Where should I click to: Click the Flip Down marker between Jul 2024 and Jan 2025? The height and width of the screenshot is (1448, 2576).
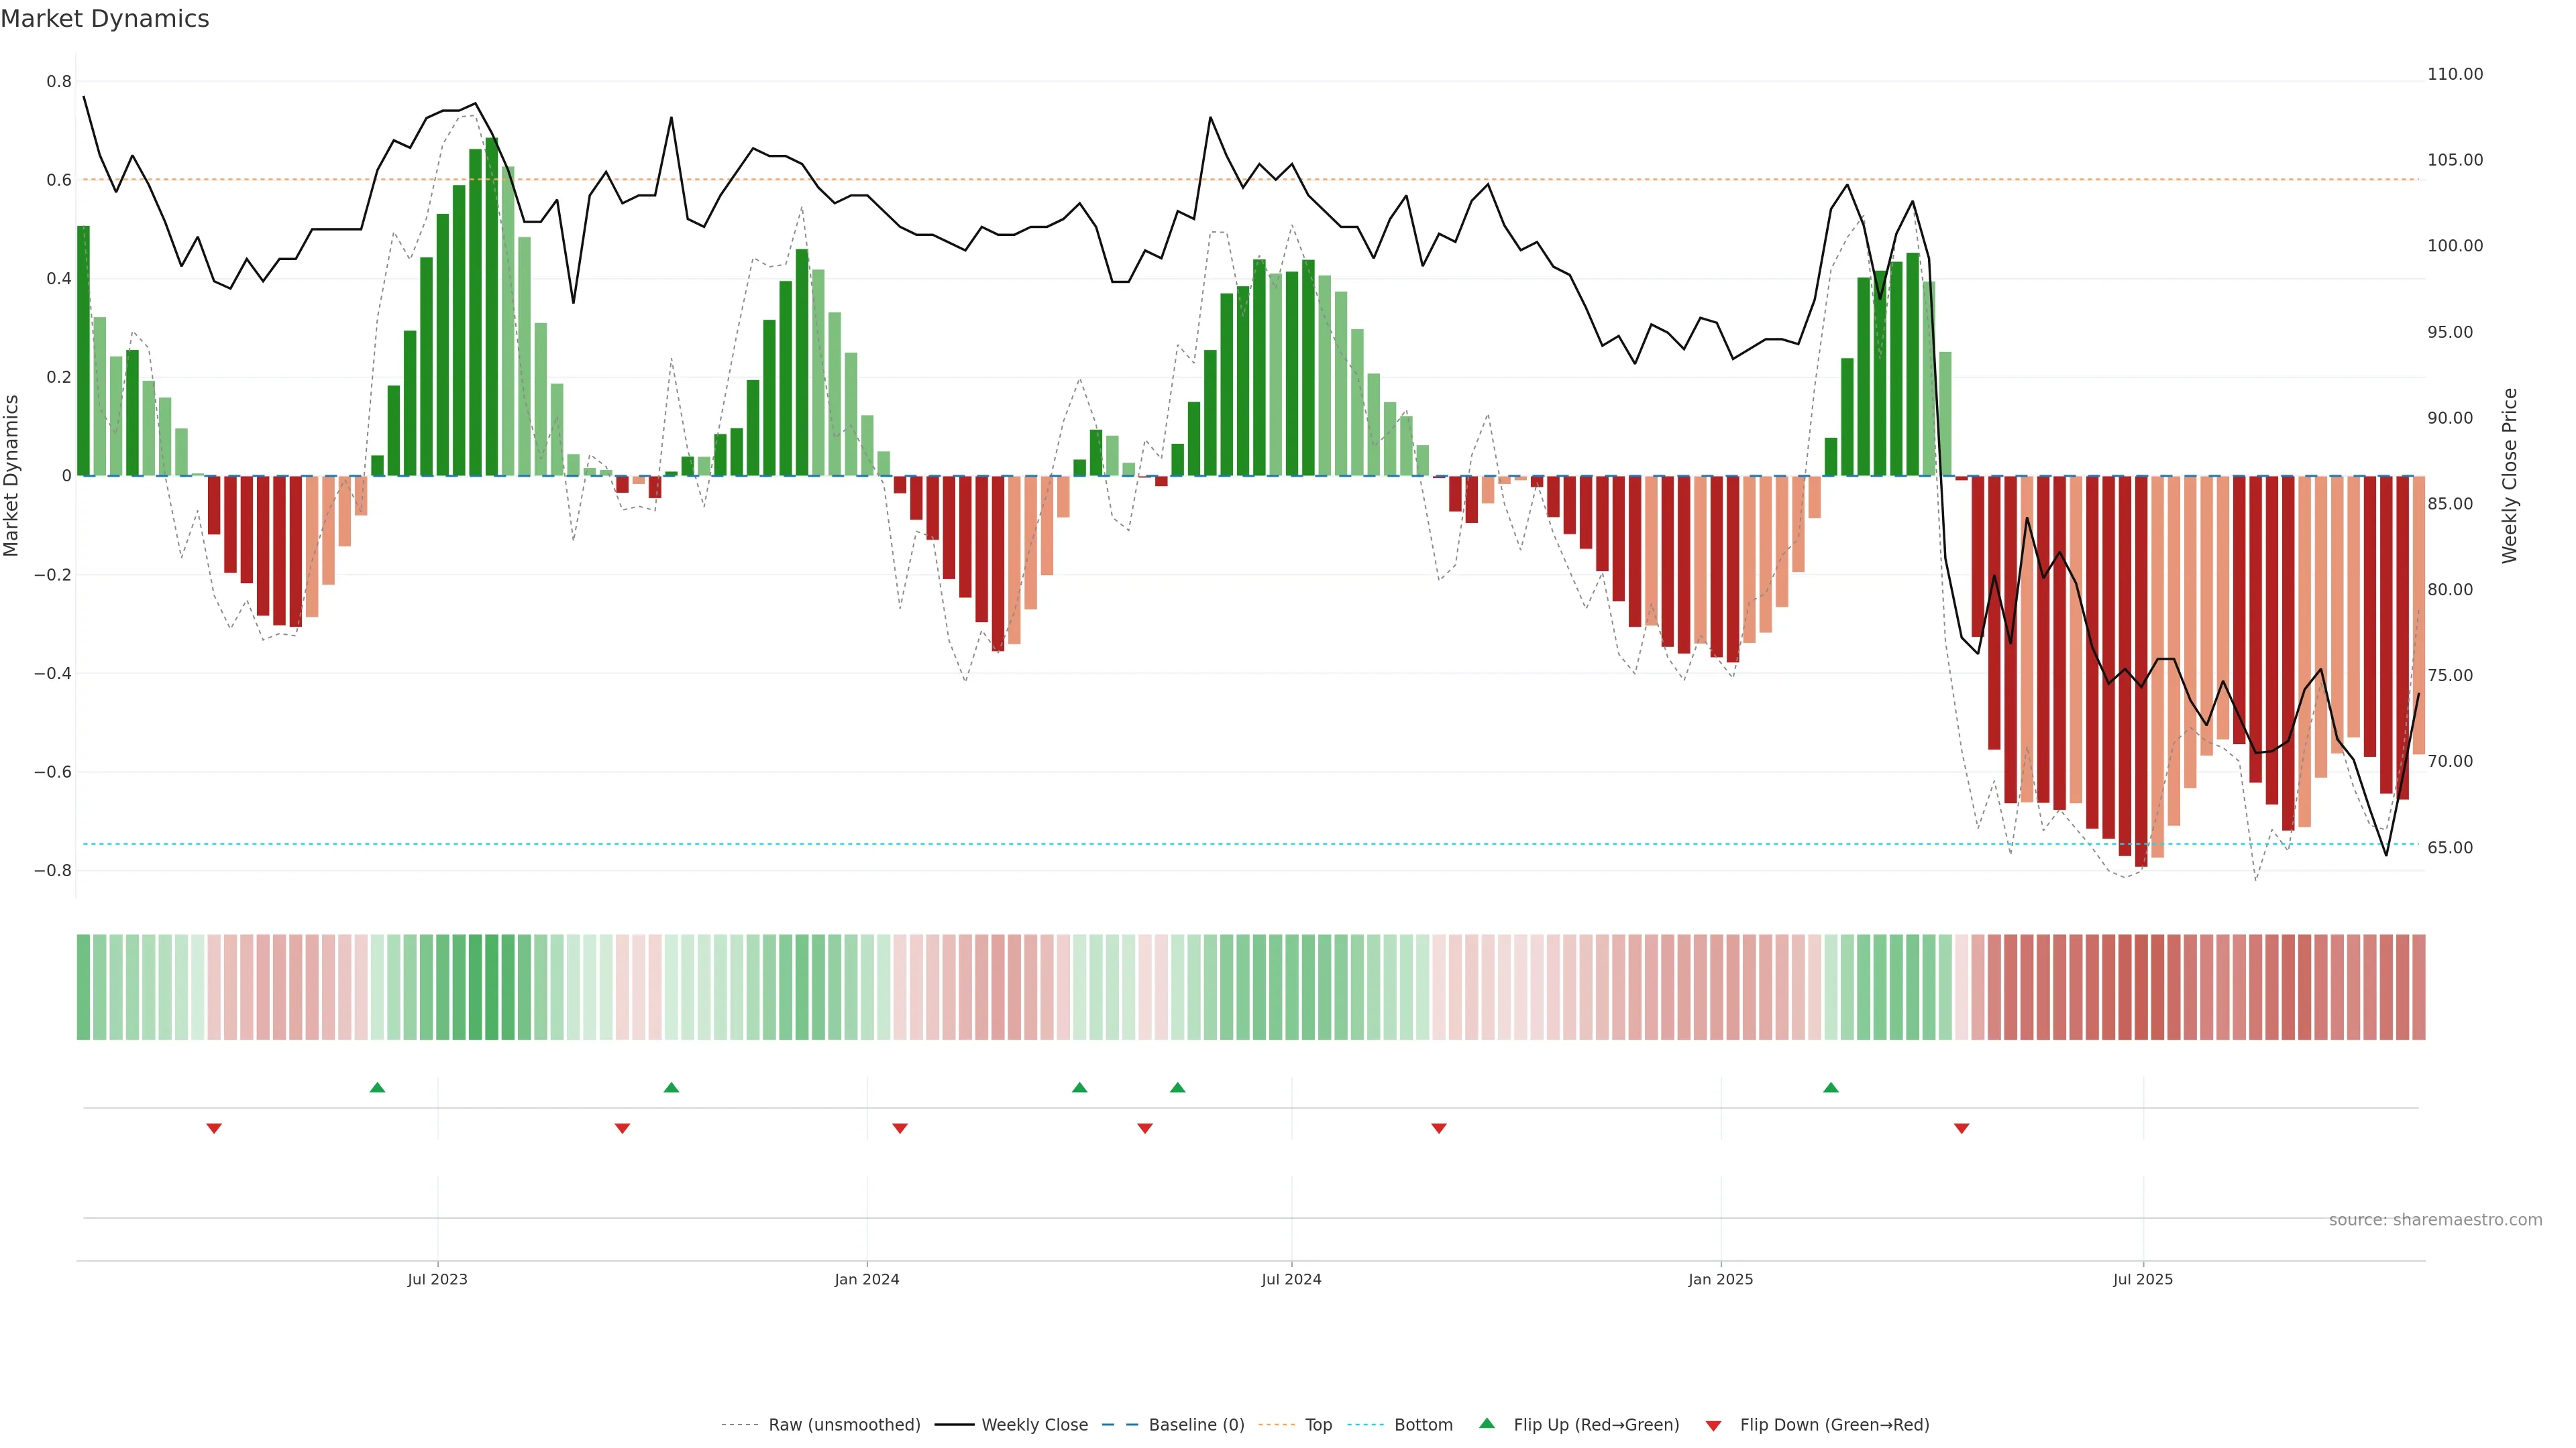tap(1439, 1128)
